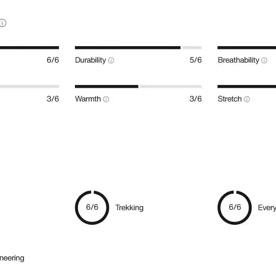Click the partially visible 'neering' activity label

point(12,258)
